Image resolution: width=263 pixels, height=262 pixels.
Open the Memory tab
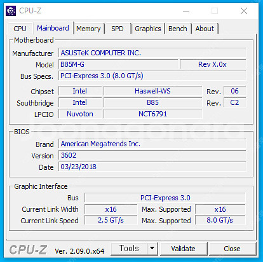point(88,29)
